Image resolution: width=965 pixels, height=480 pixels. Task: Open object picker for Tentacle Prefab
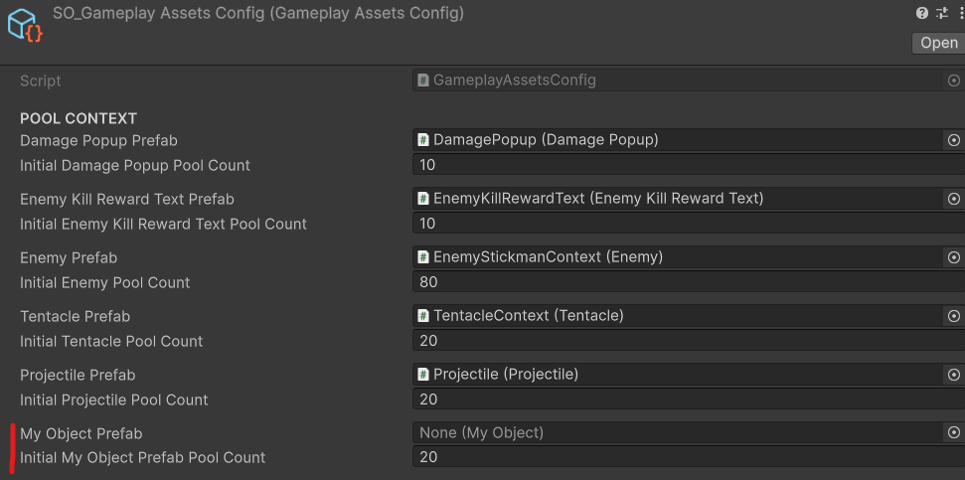click(x=953, y=316)
